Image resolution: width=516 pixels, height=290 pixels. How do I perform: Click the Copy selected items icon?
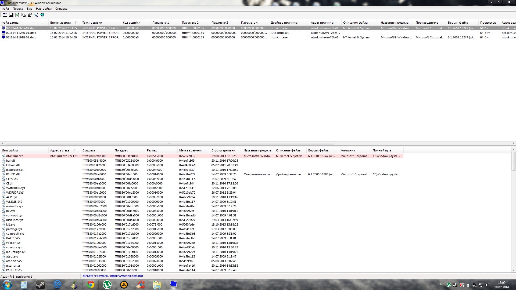point(23,15)
